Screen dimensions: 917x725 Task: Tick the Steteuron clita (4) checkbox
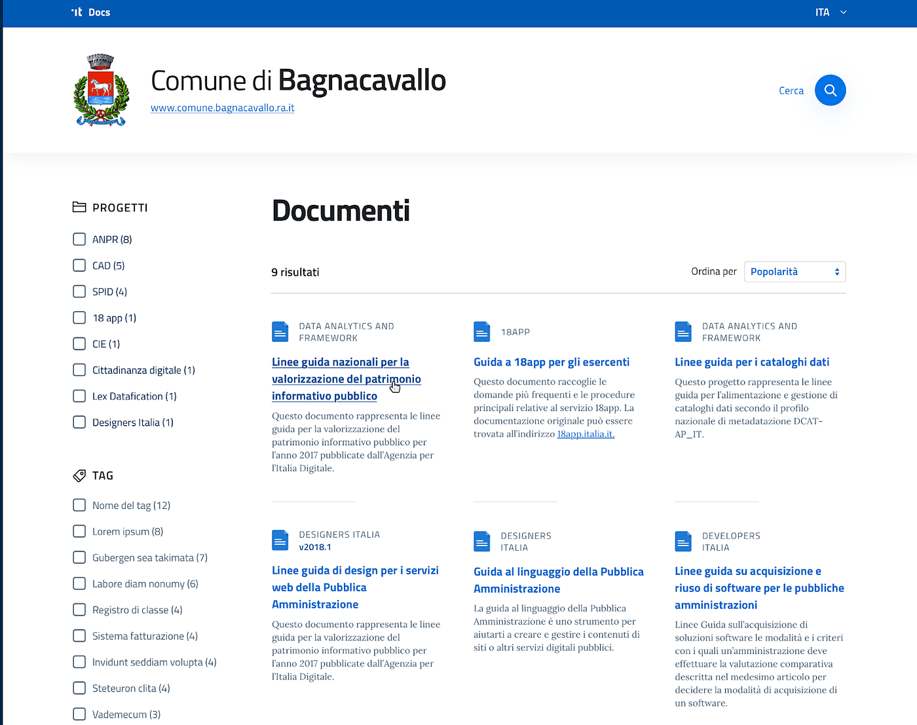tap(79, 688)
